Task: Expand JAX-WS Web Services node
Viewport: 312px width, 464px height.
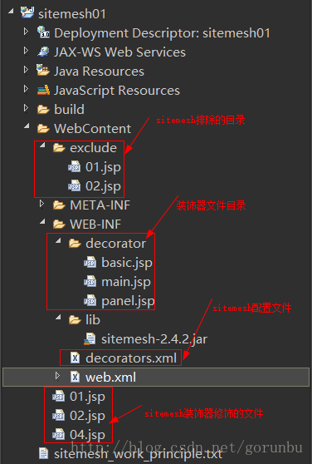Action: click(x=26, y=51)
